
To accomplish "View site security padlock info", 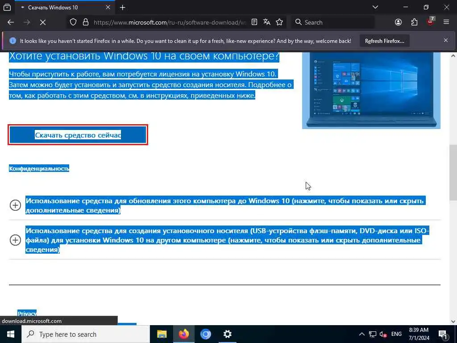I will (85, 22).
